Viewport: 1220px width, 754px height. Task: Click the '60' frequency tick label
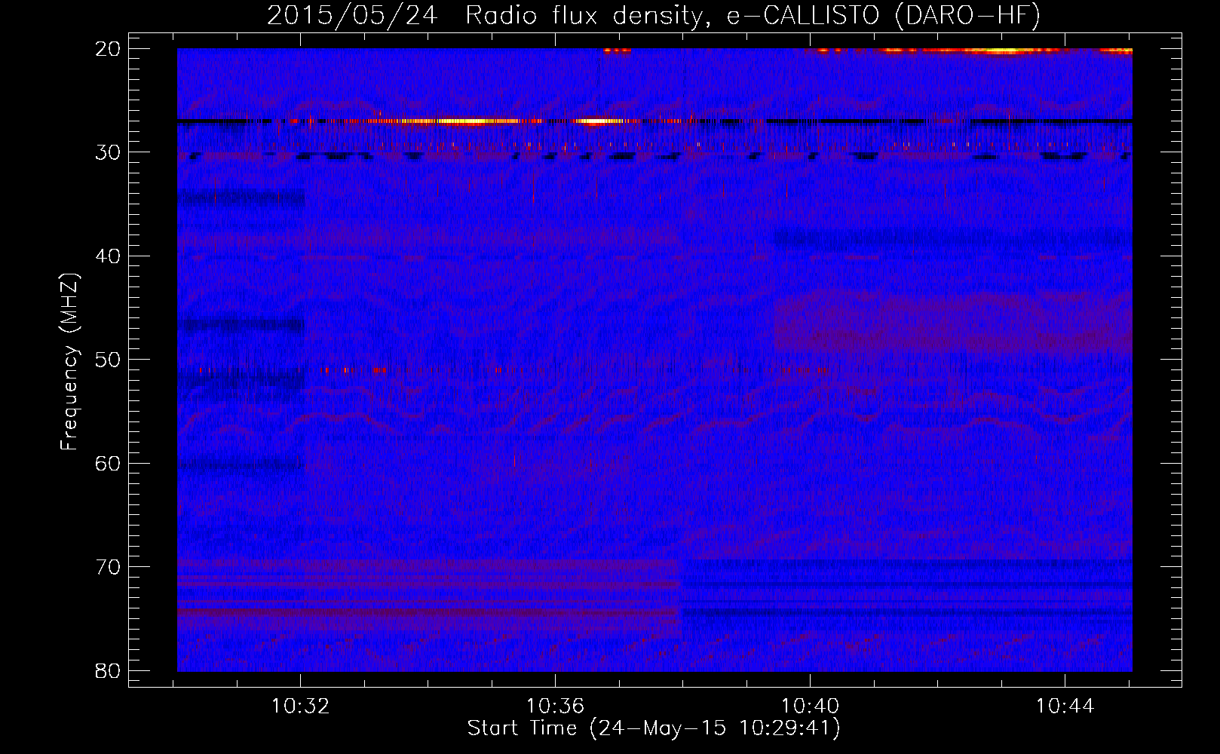(x=109, y=463)
